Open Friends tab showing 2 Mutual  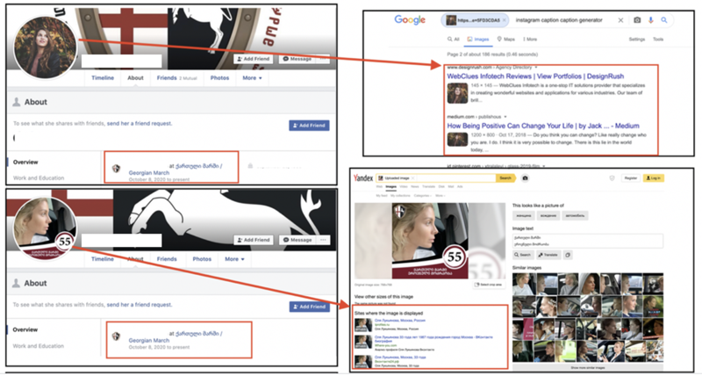(x=176, y=78)
